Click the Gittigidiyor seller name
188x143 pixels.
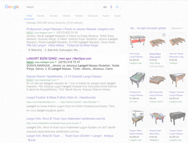tap(154, 140)
